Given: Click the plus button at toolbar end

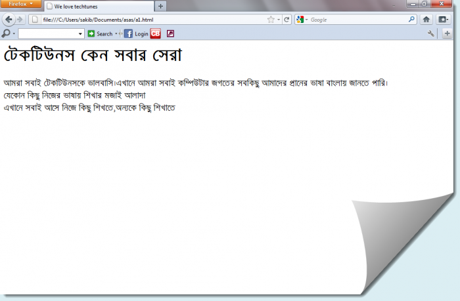Looking at the screenshot, I should coord(447,33).
